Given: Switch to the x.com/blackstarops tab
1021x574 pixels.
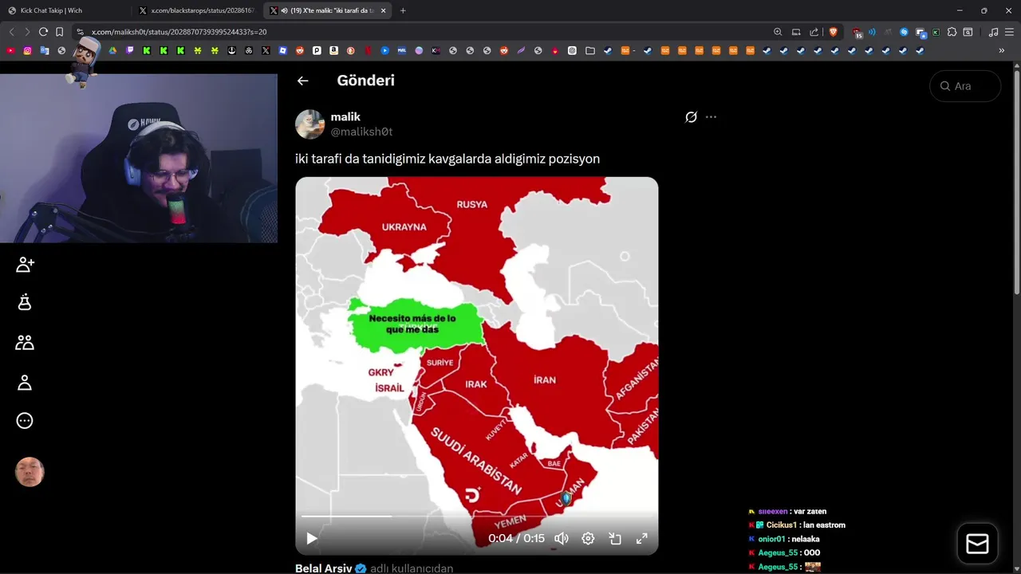Looking at the screenshot, I should coord(197,10).
